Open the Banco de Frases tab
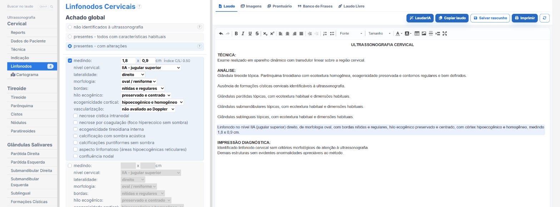This screenshot has width=560, height=207. (x=315, y=6)
